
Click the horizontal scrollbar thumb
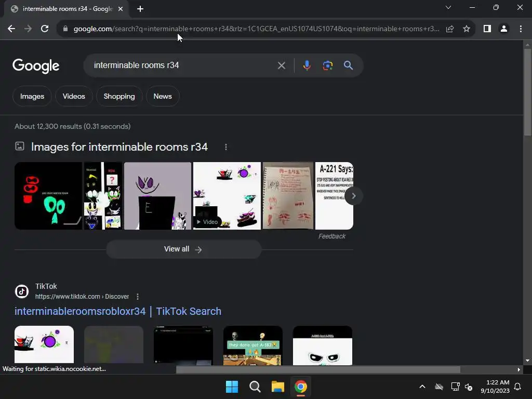point(318,369)
